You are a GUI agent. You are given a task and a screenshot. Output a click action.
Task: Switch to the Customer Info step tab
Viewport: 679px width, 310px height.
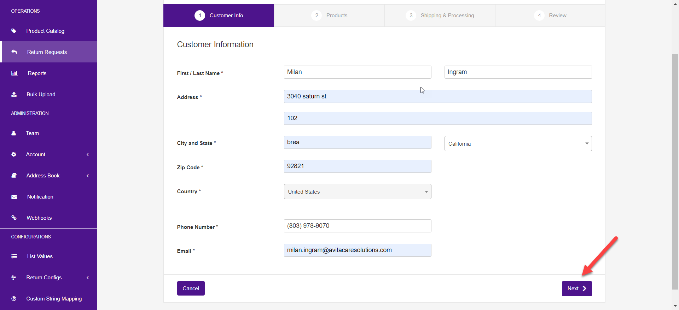pyautogui.click(x=219, y=16)
